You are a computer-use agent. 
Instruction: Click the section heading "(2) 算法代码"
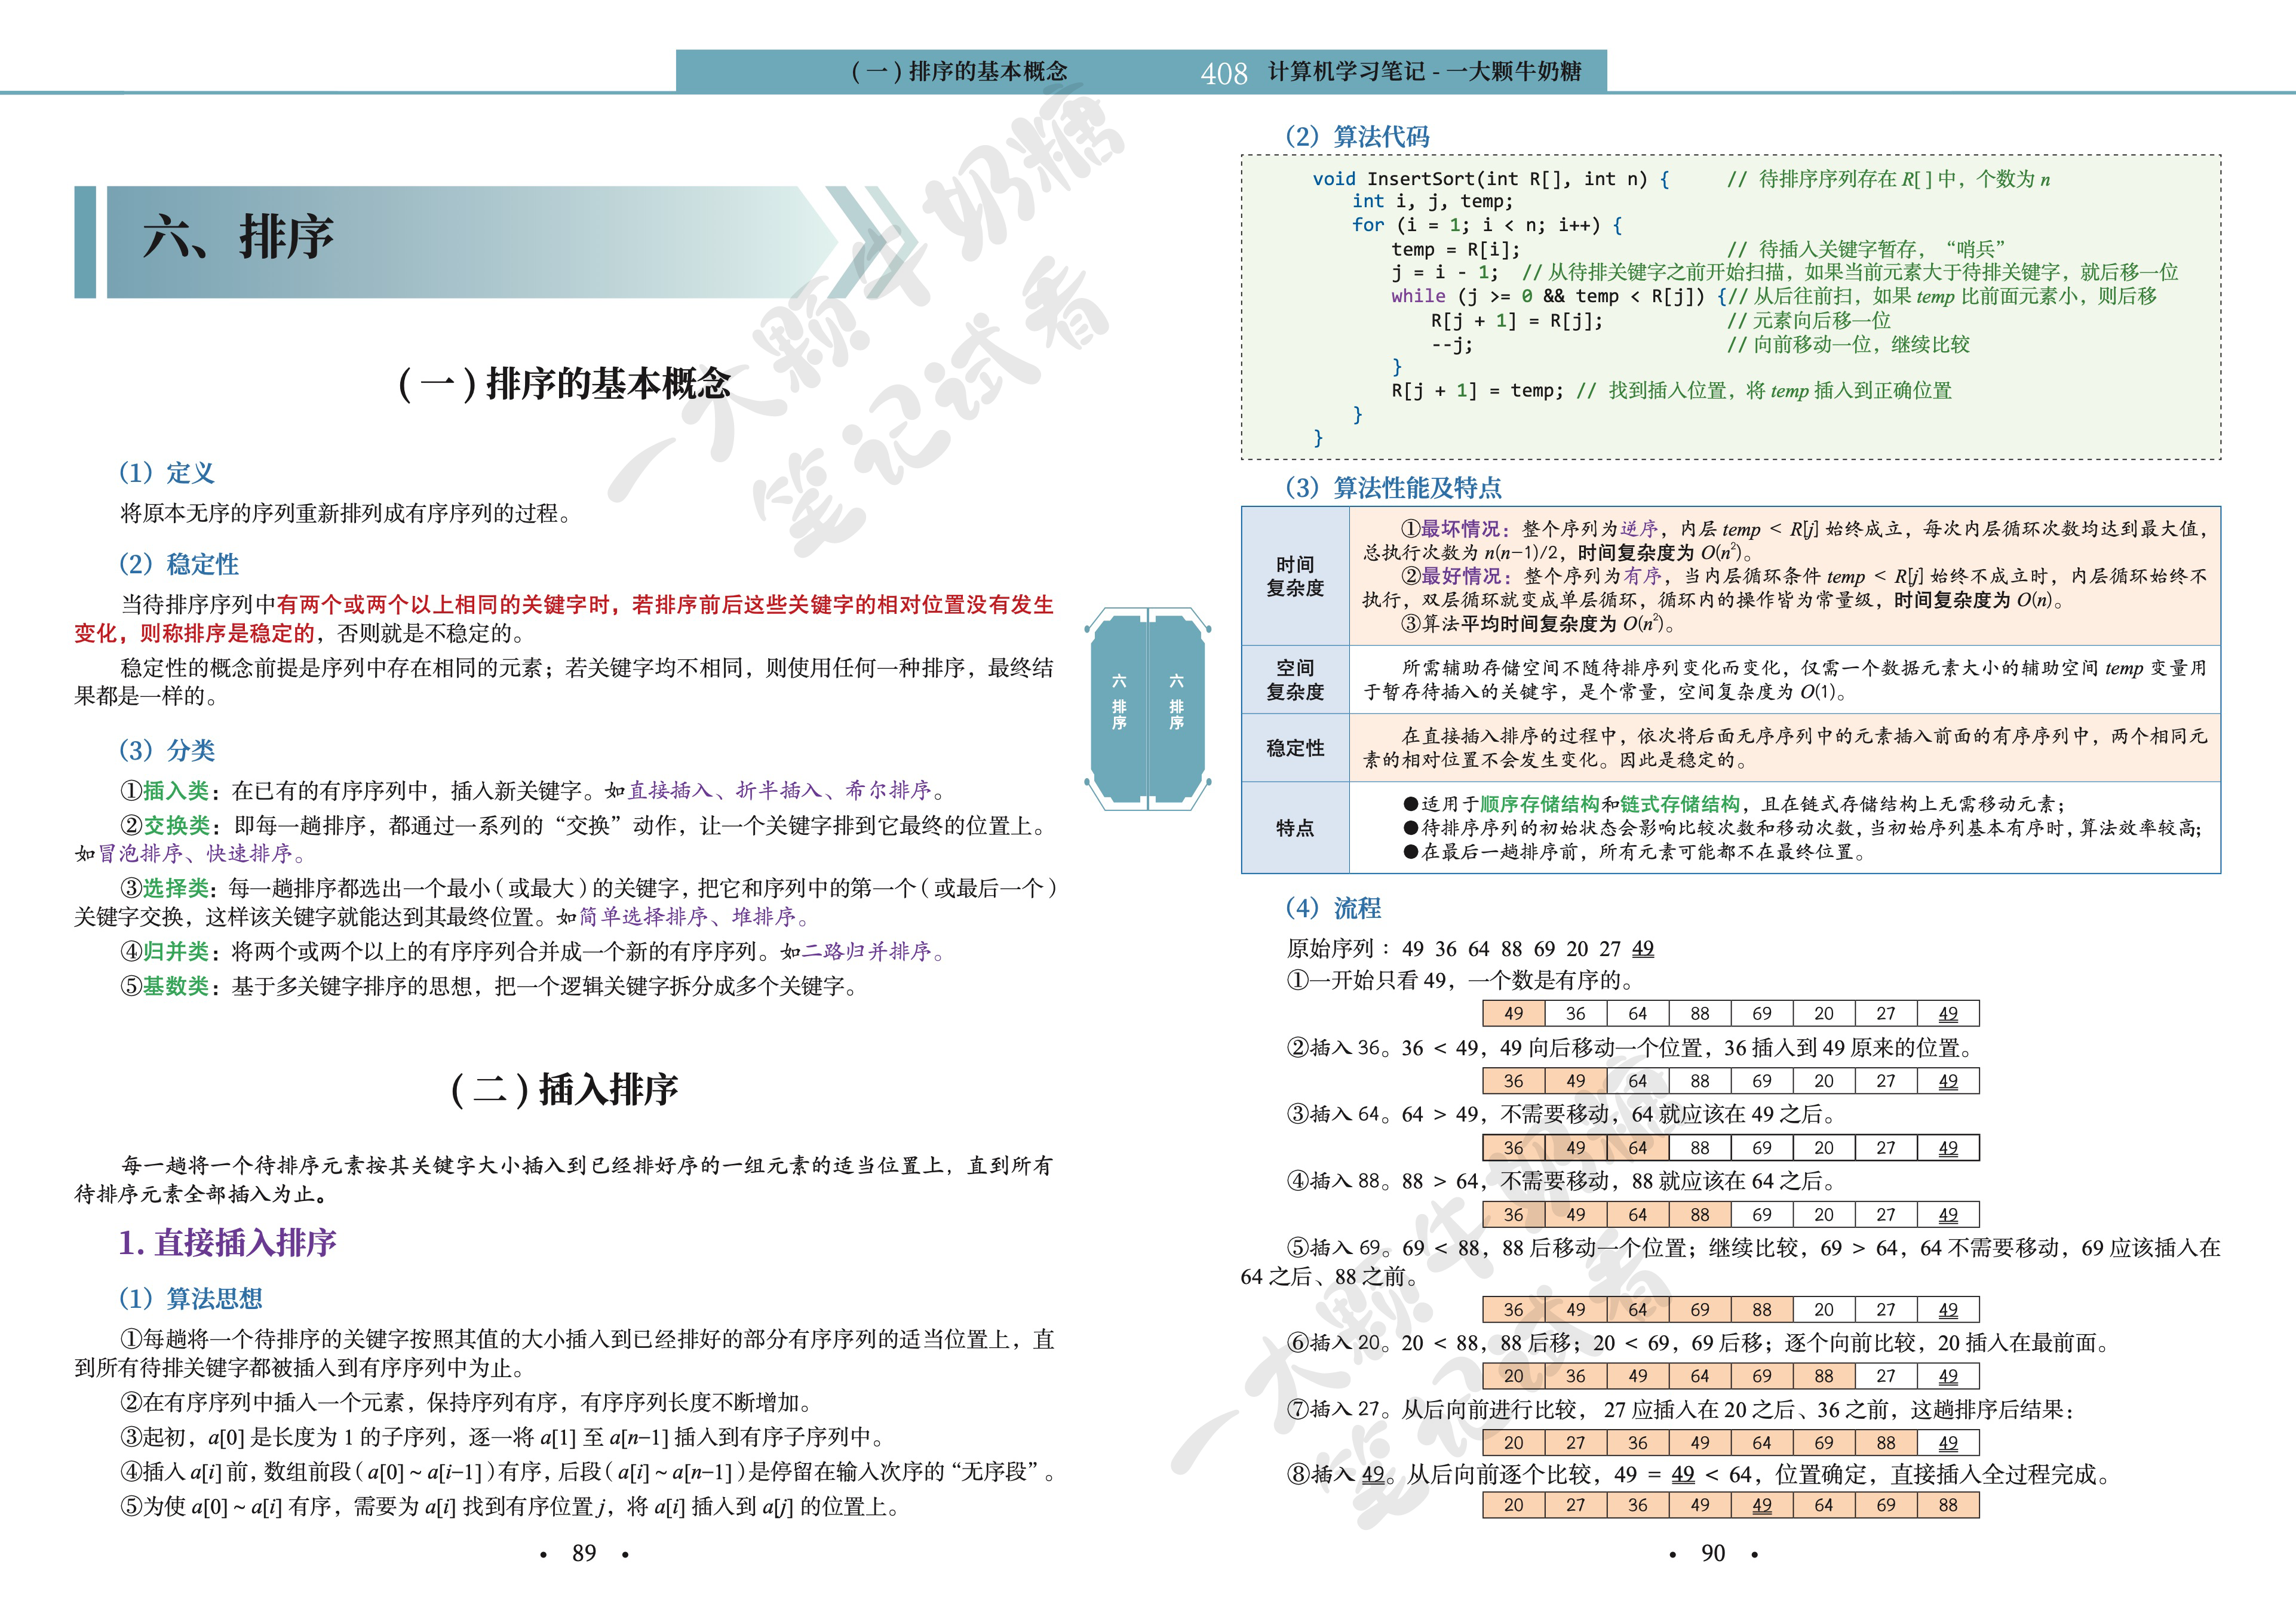point(1357,136)
